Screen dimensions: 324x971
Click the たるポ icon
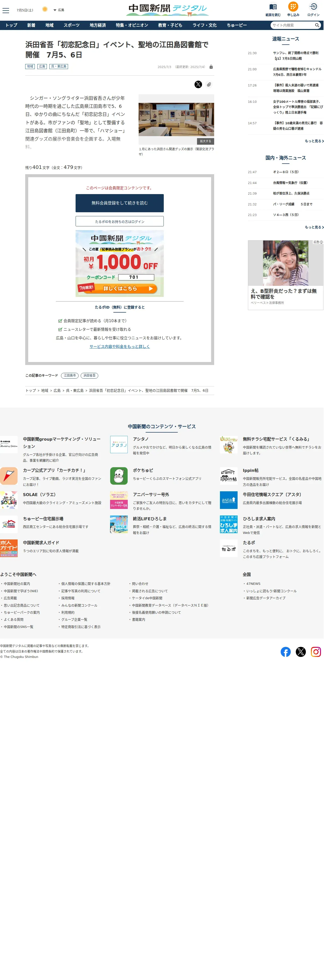[x=229, y=549]
